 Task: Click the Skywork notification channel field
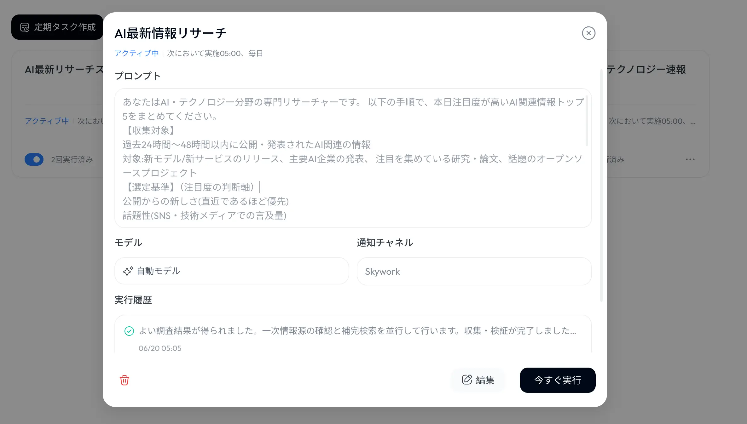[474, 272]
